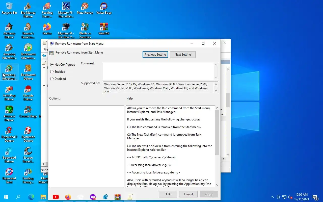
Task: Click the muted volume tray icon
Action: tap(290, 197)
